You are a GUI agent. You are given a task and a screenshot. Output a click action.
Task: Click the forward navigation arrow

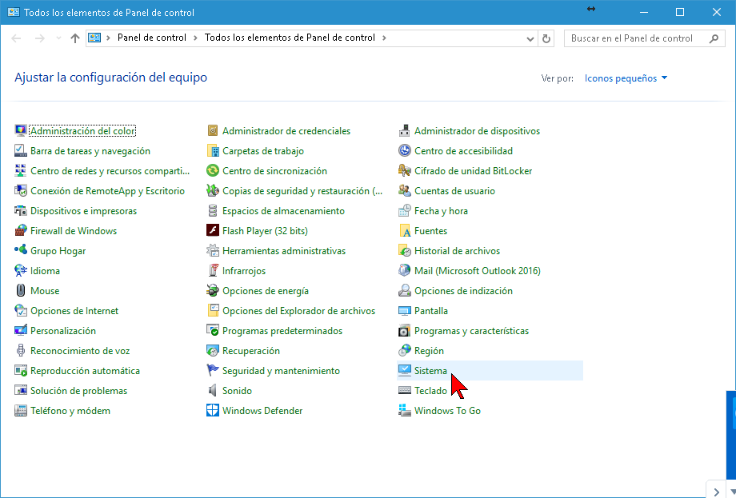40,38
